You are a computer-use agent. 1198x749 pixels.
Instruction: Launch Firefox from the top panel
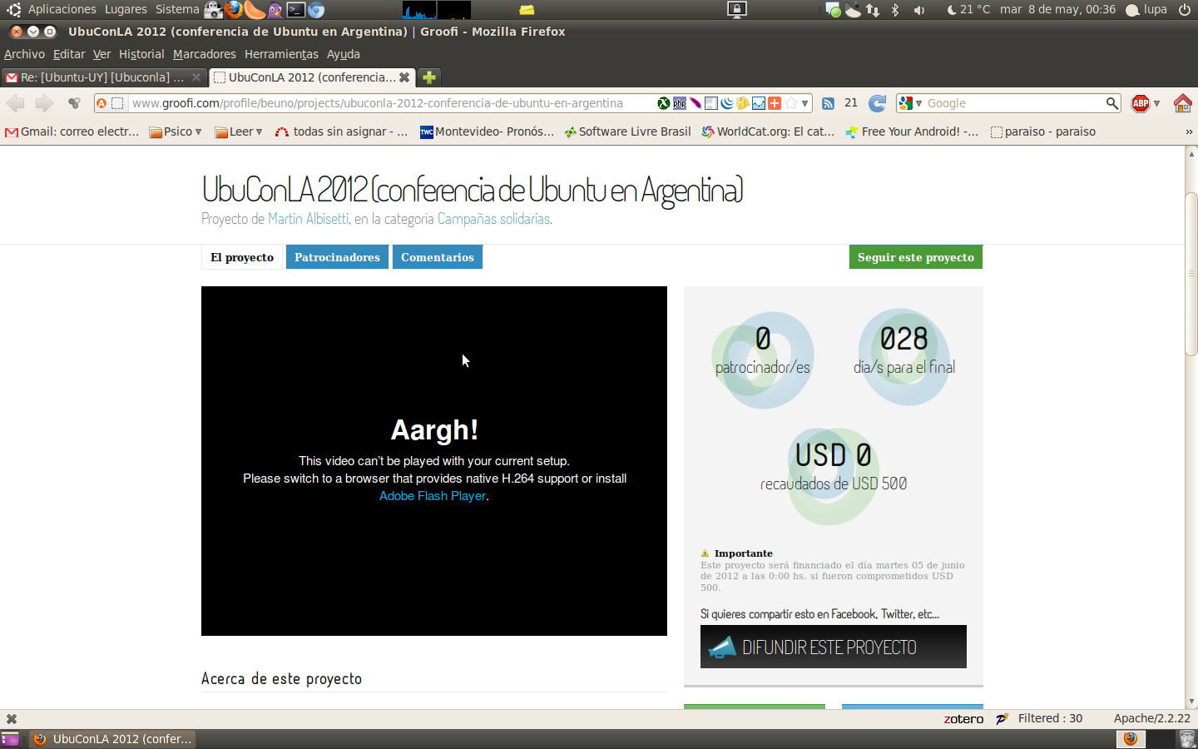[235, 10]
